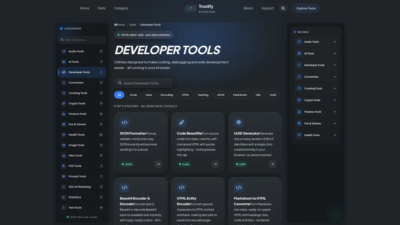Expand AI Tools arrow in Browse panel

(334, 54)
